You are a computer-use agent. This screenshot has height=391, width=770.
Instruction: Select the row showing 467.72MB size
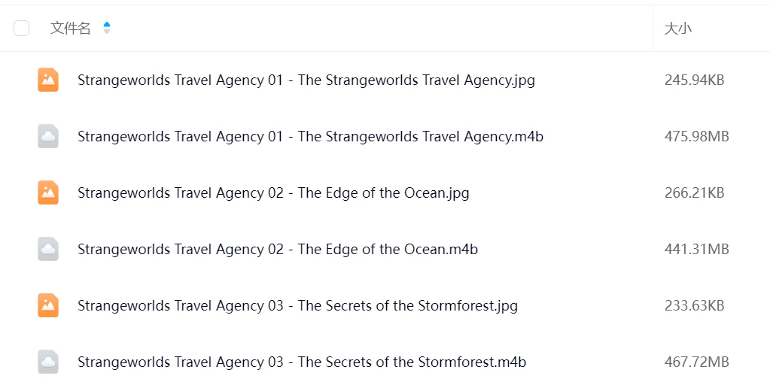[x=385, y=362]
